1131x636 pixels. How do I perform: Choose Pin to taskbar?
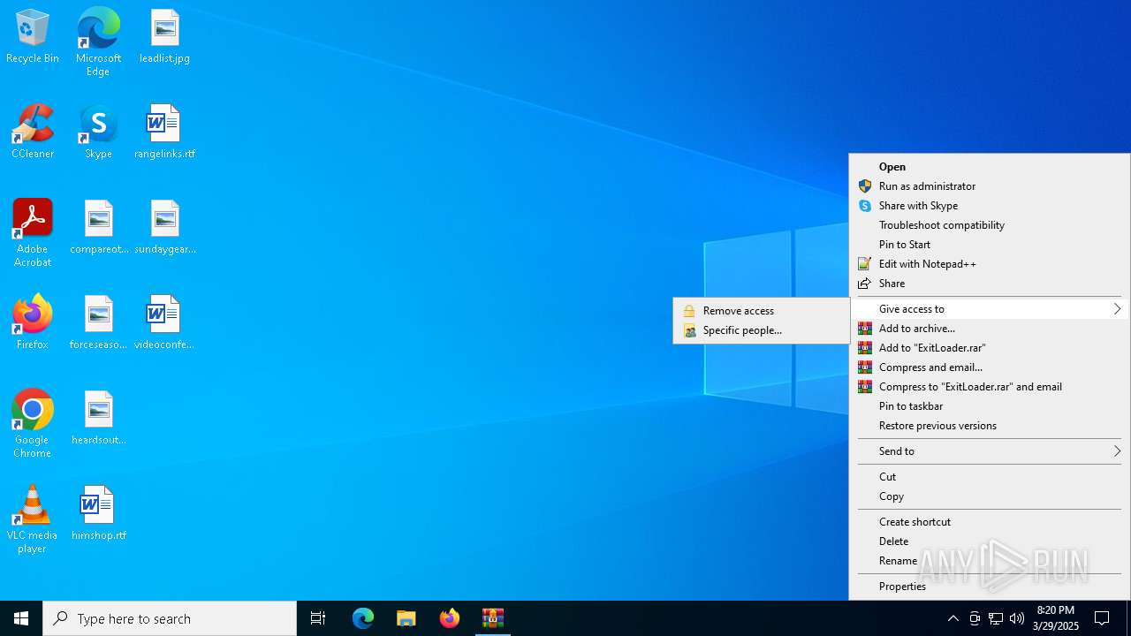click(x=989, y=406)
